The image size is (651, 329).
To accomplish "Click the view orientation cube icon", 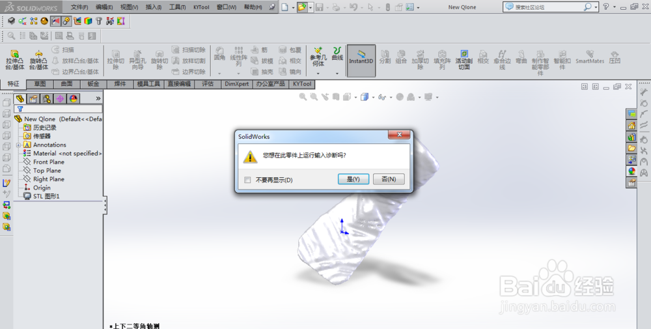I will point(364,97).
